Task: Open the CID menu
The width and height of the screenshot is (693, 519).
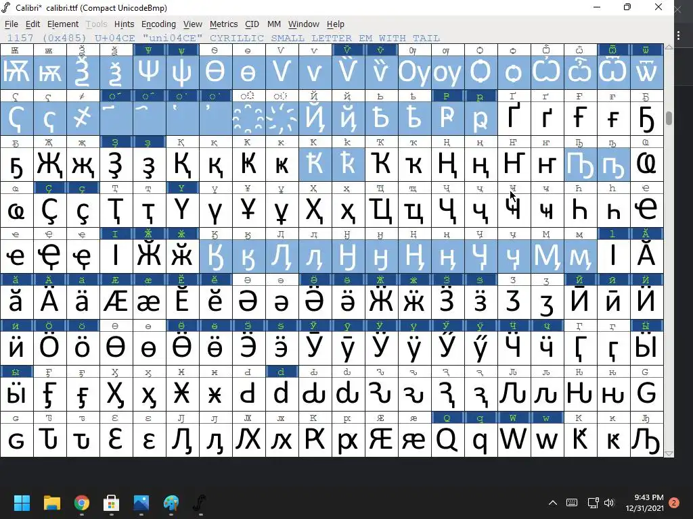Action: [252, 24]
